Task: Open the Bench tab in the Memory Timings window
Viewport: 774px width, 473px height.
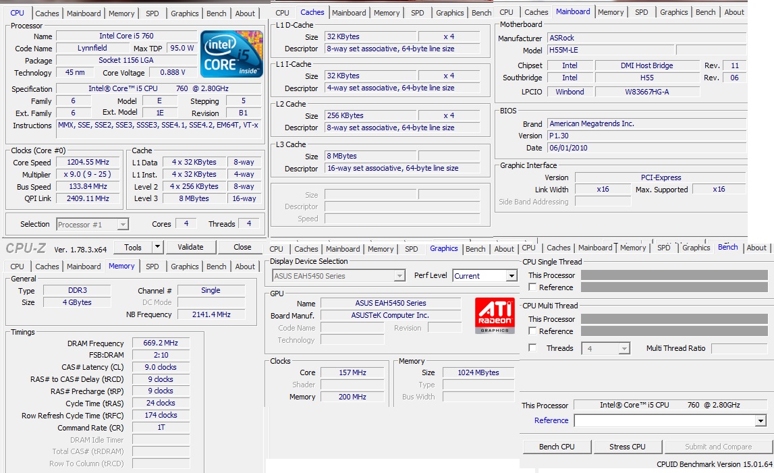Action: (216, 267)
